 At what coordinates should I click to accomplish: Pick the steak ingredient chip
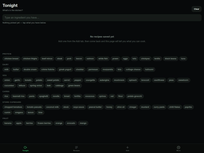[60, 59]
